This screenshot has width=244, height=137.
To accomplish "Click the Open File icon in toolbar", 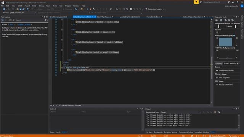I will click(18, 9).
